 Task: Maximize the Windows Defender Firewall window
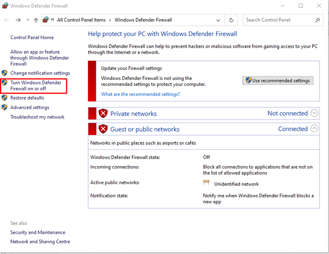(x=300, y=6)
